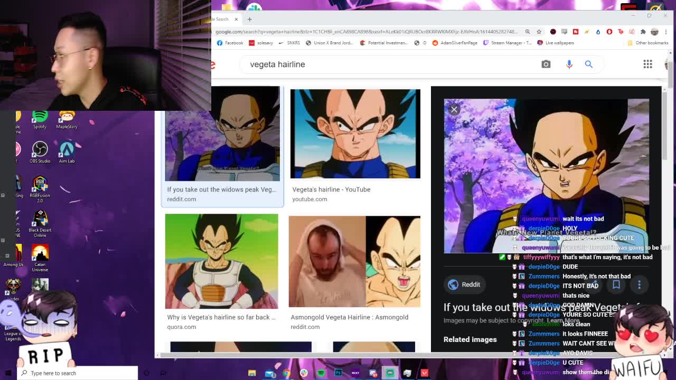This screenshot has height=380, width=676.
Task: Open the Google apps grid
Action: (x=647, y=64)
